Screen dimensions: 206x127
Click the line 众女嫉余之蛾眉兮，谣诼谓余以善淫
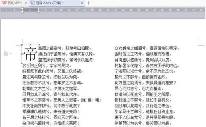[147, 48]
